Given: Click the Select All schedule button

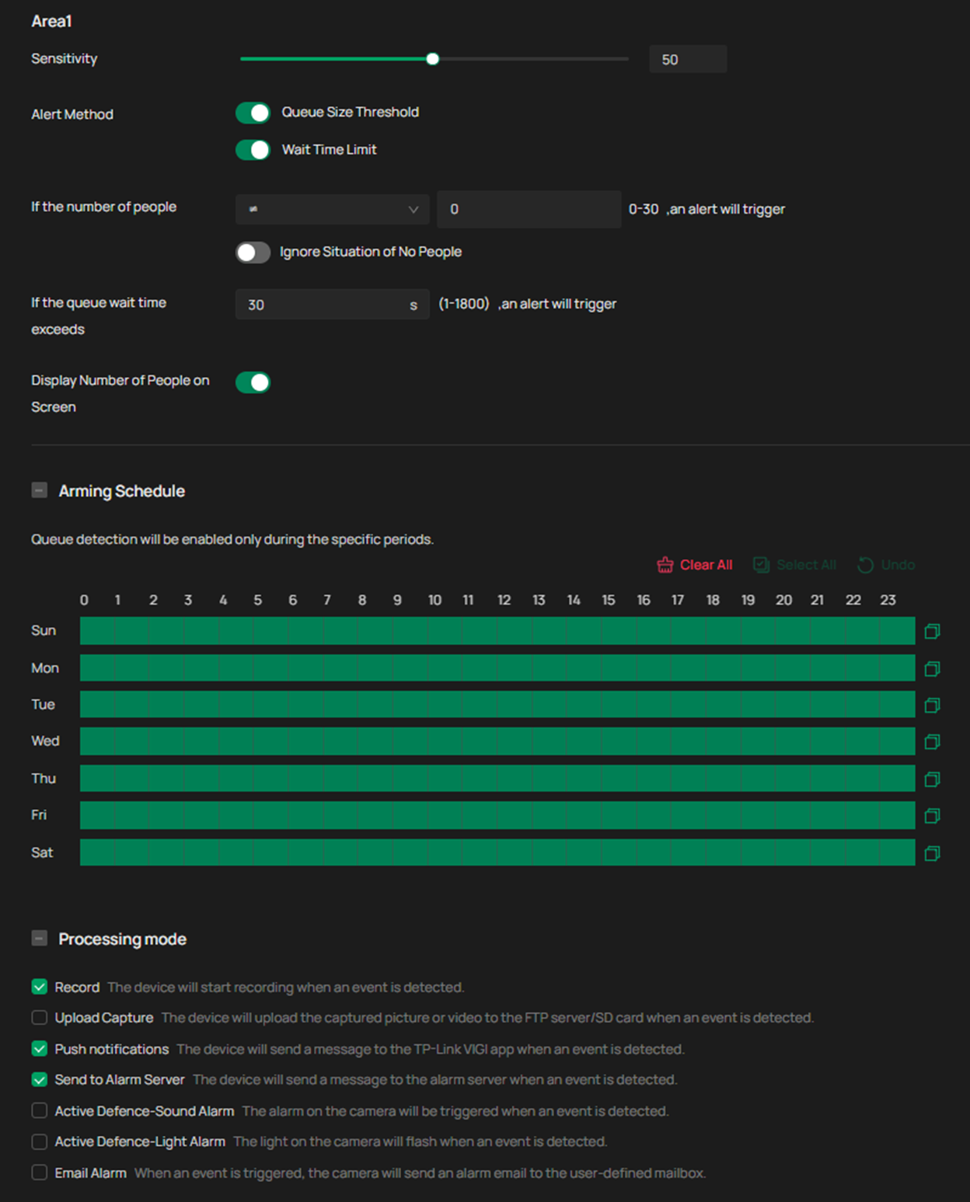Looking at the screenshot, I should click(x=795, y=565).
